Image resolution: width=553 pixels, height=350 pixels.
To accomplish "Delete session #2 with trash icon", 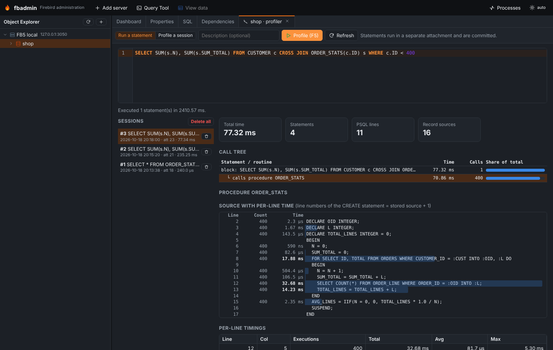I will tap(206, 152).
